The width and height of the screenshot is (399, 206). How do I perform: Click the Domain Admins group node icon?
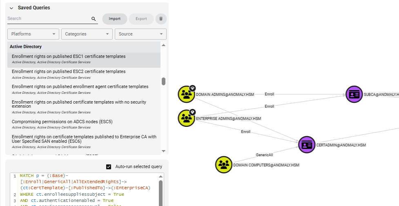coord(186,94)
